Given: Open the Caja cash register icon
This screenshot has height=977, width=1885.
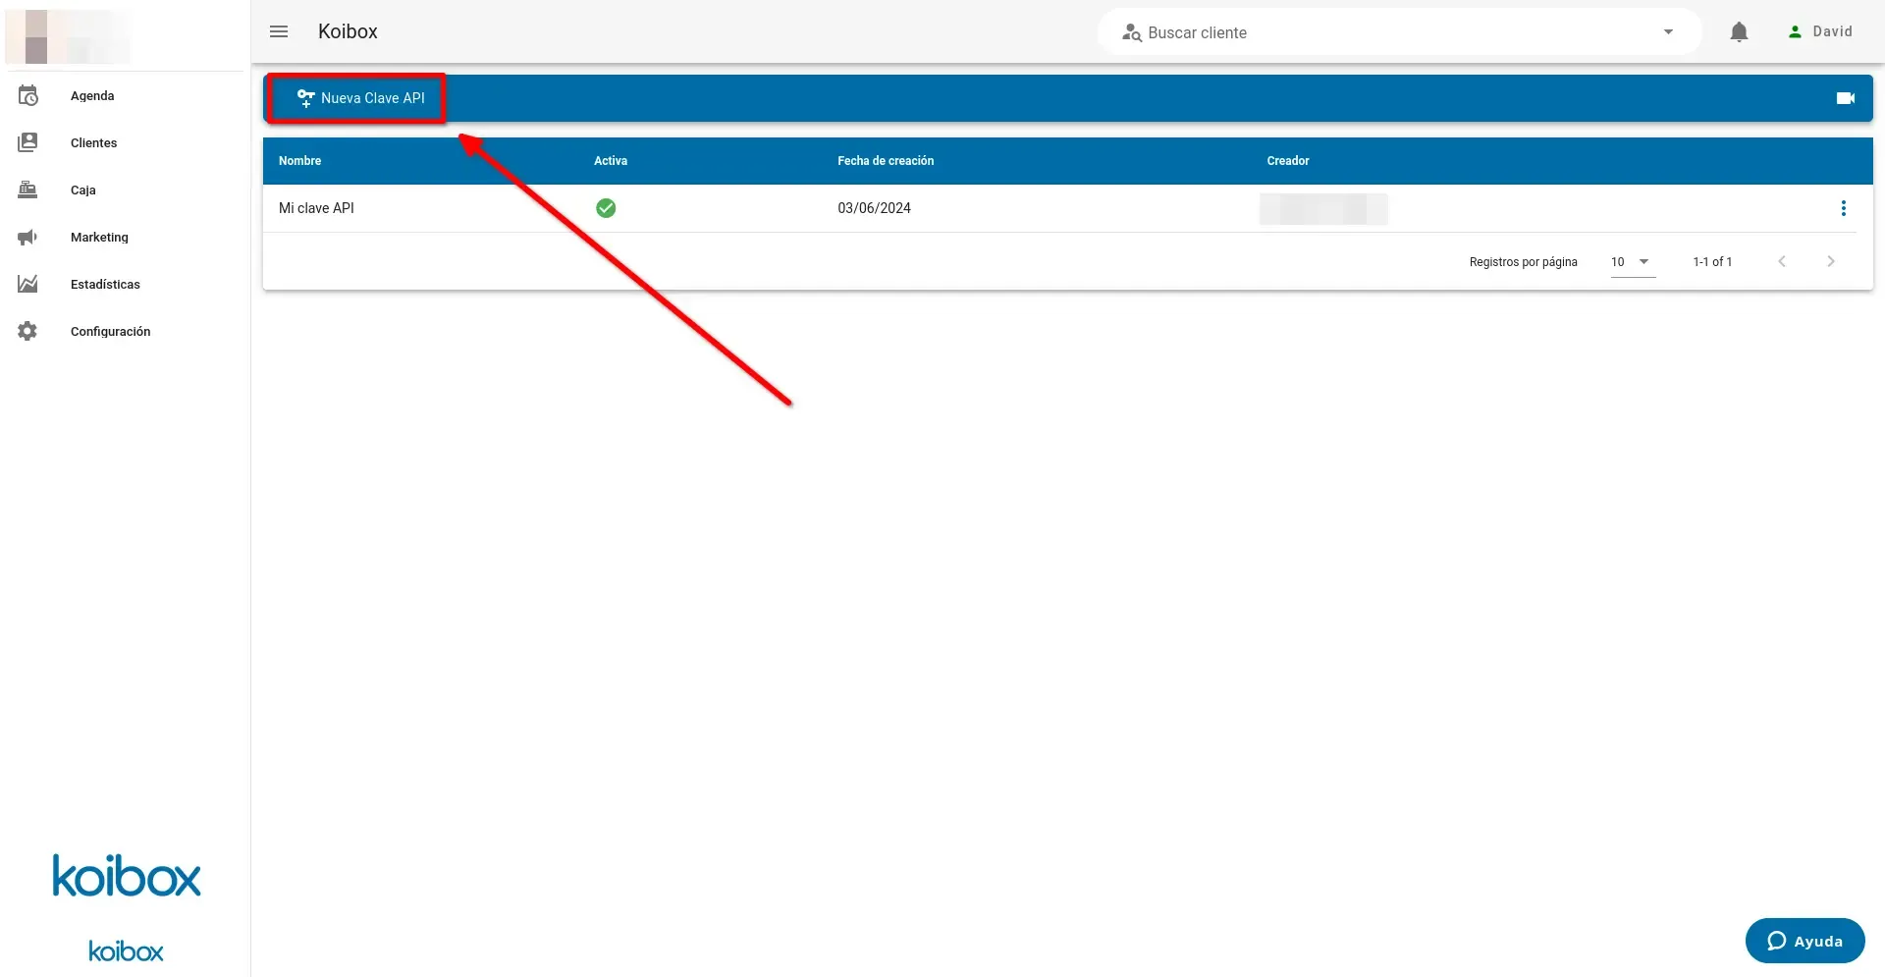Looking at the screenshot, I should click(27, 190).
